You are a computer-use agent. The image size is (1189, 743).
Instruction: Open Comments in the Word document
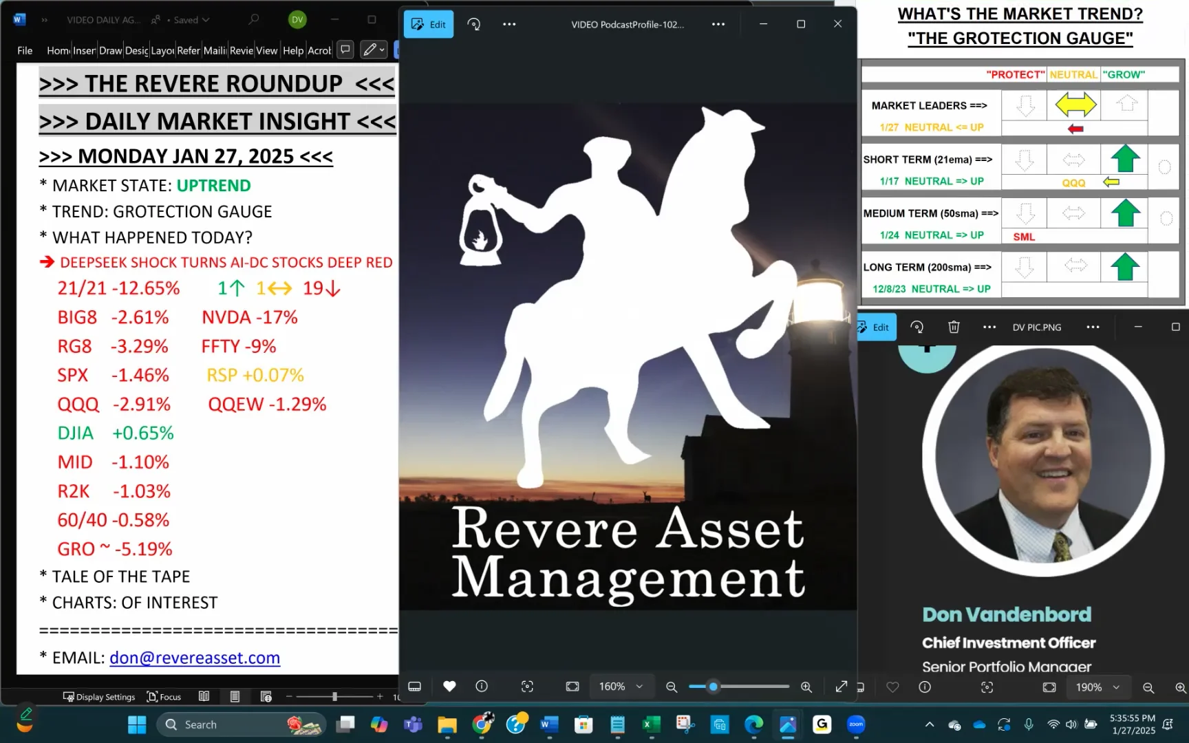pos(345,50)
